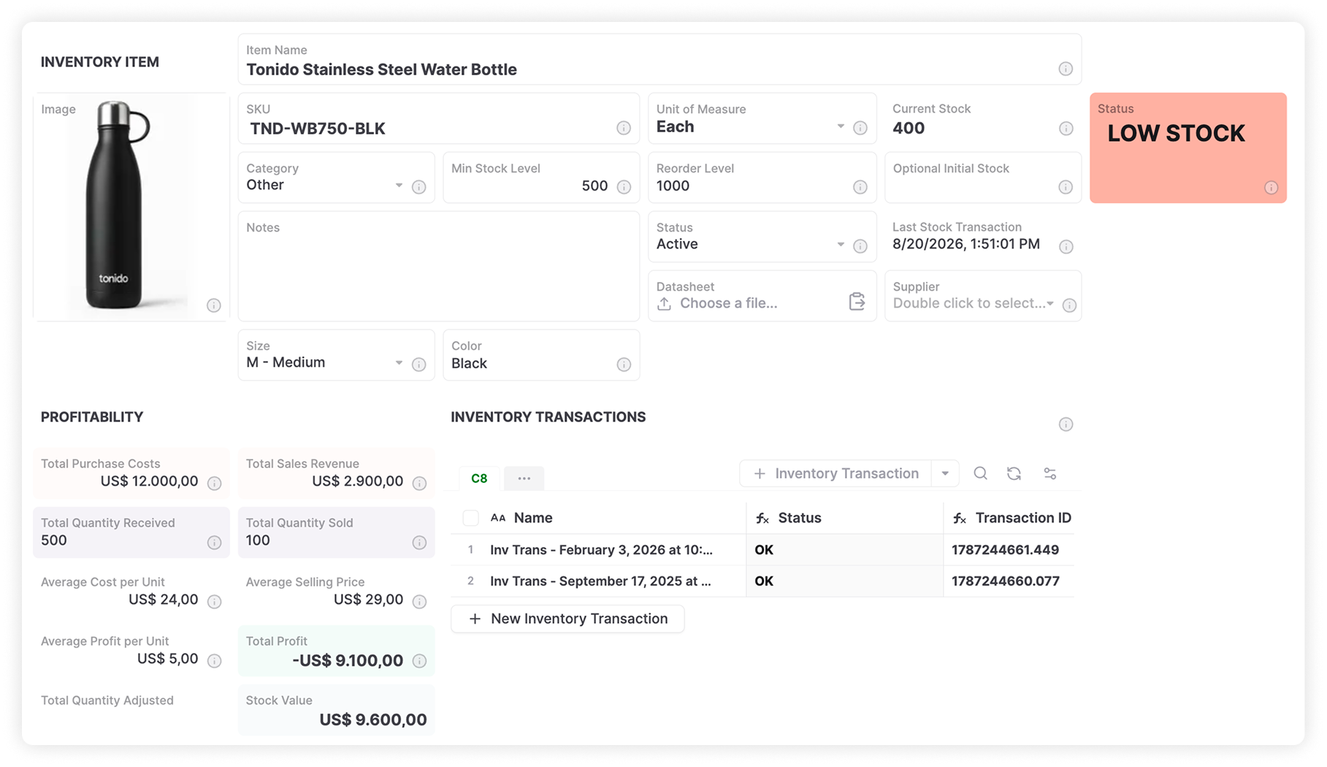Open the Size dropdown showing M - Medium
Screen dimensions: 1327x767
point(399,362)
